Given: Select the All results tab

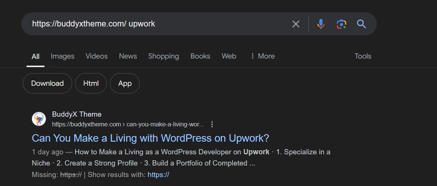Looking at the screenshot, I should point(36,57).
